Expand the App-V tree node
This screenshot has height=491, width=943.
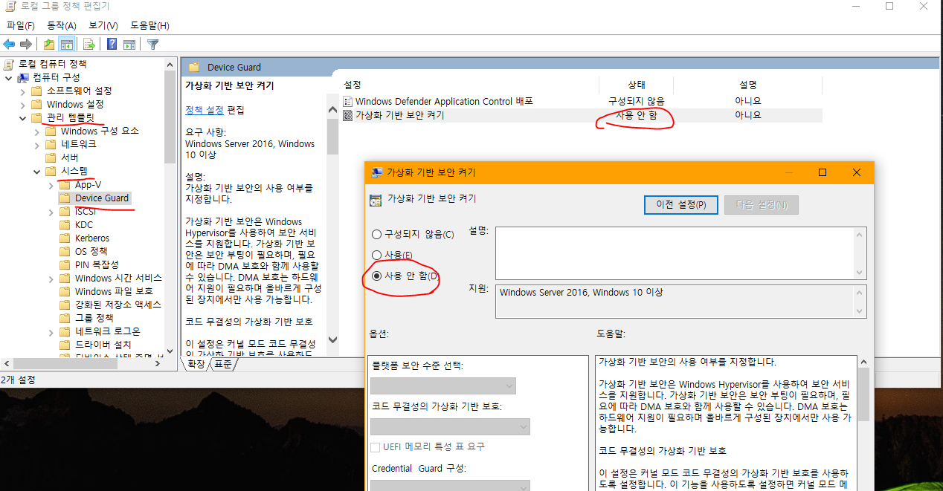click(51, 184)
